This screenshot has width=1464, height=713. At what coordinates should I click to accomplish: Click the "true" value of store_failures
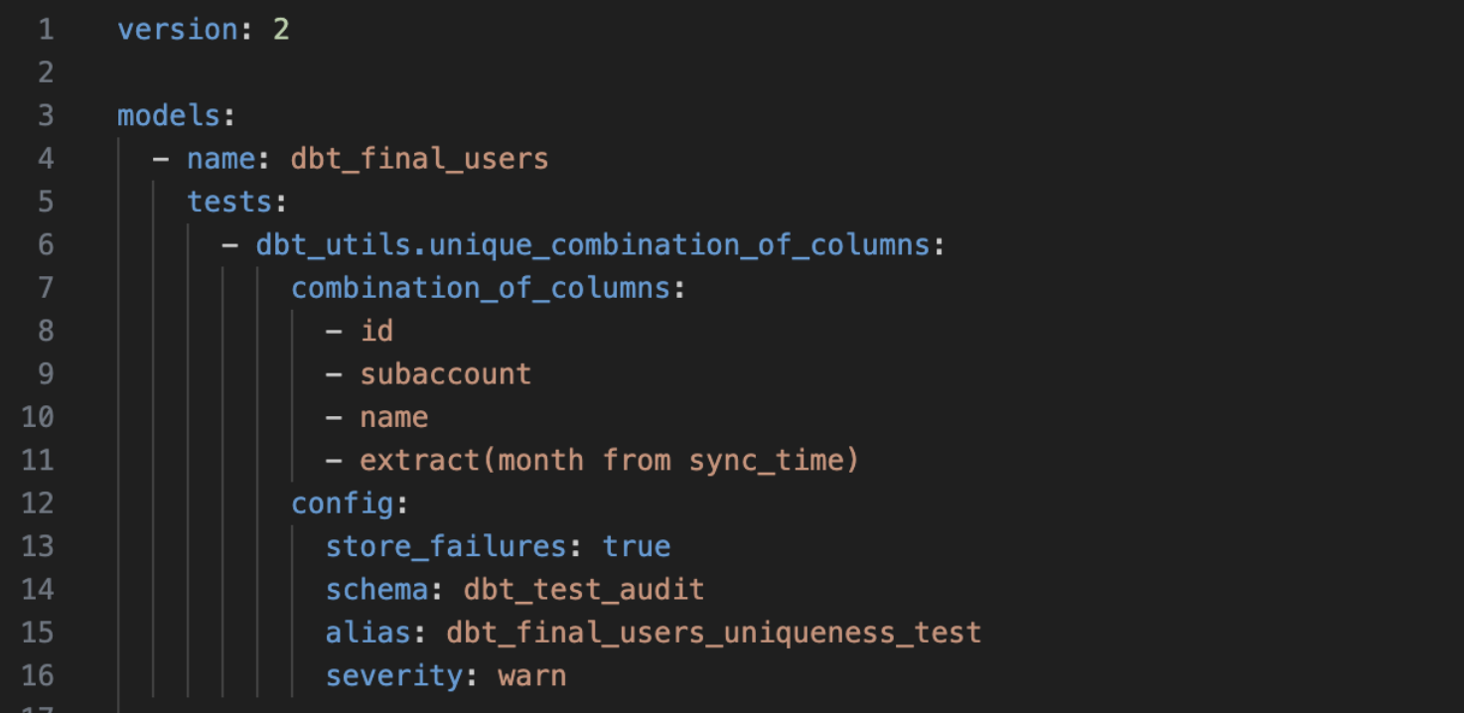coord(637,546)
